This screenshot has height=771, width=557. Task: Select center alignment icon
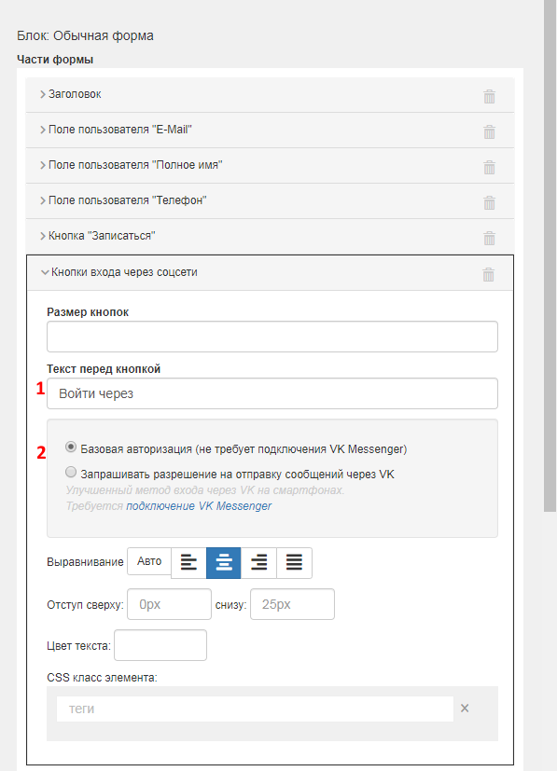click(x=224, y=562)
